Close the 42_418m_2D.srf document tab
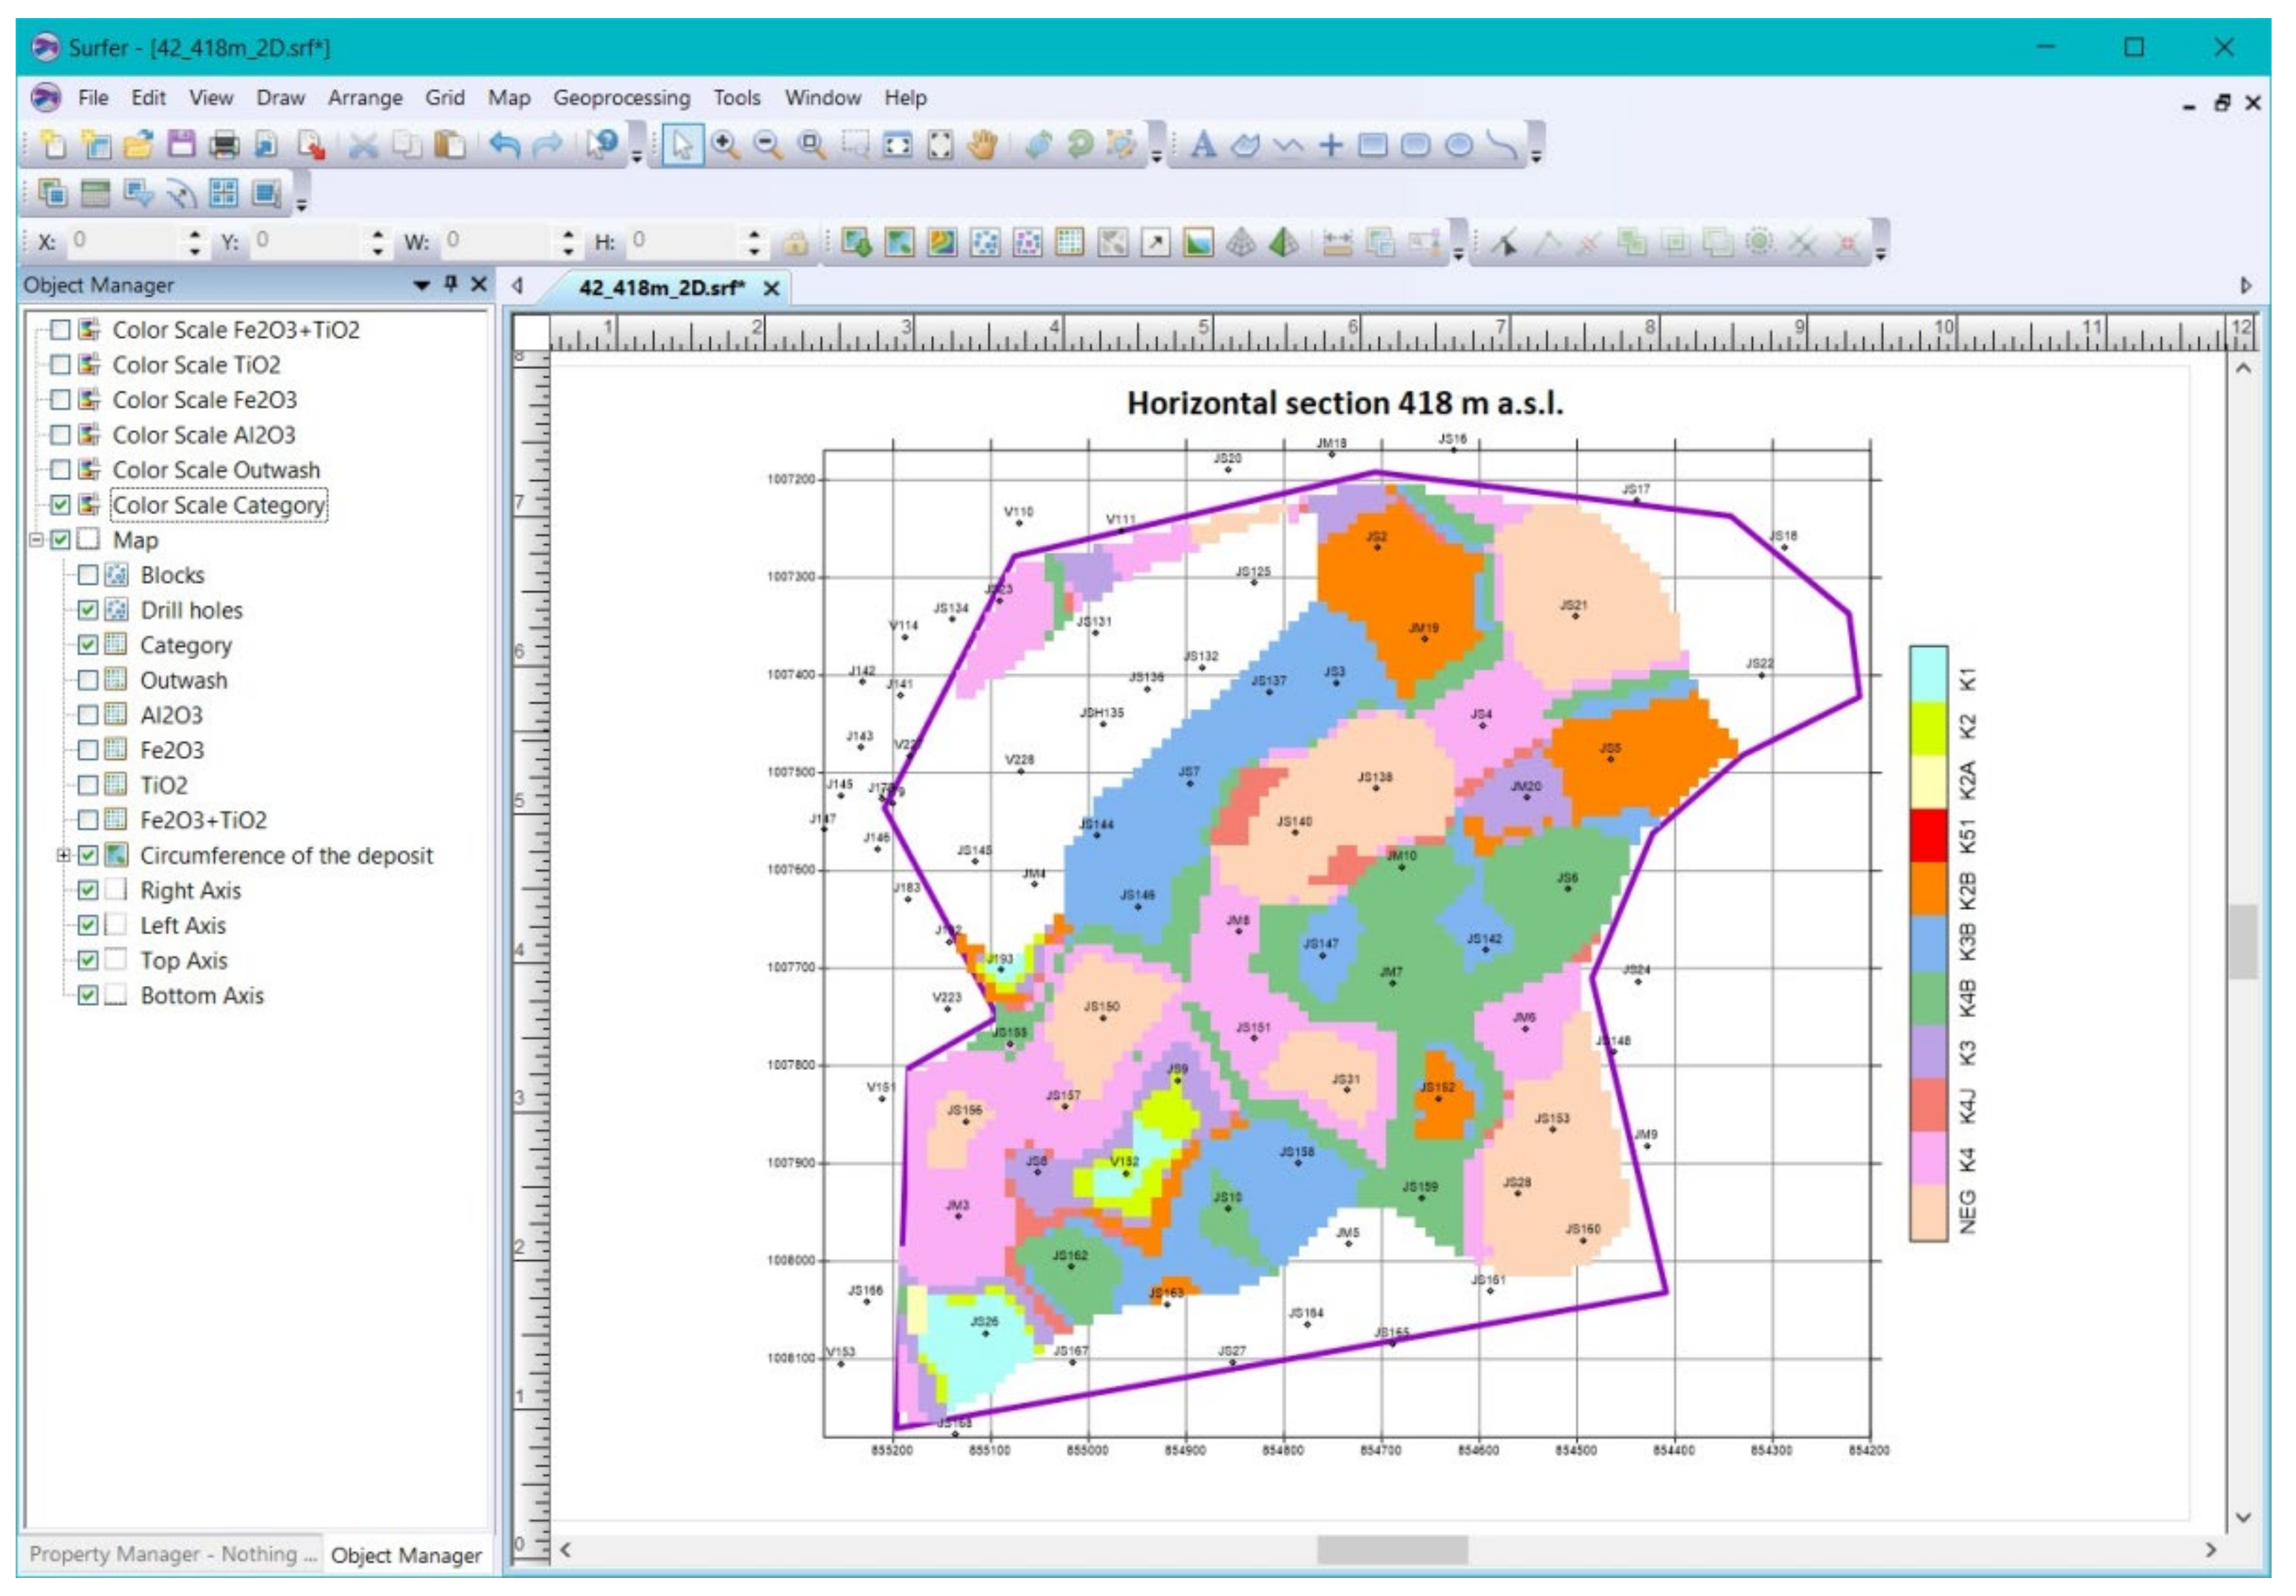2296x1596 pixels. (771, 289)
